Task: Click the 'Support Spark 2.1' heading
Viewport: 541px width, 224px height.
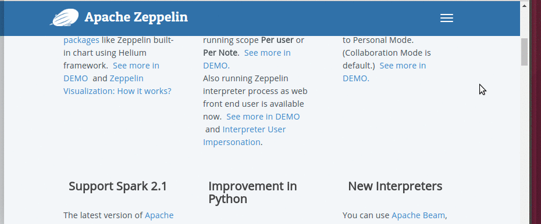Action: (118, 186)
